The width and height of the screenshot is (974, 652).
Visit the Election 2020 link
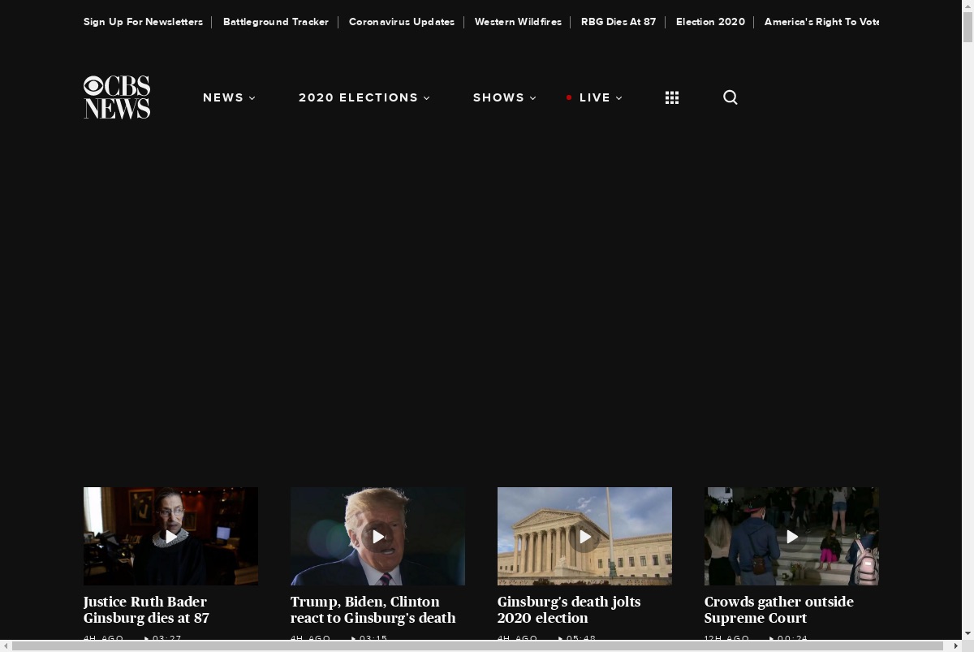point(710,22)
